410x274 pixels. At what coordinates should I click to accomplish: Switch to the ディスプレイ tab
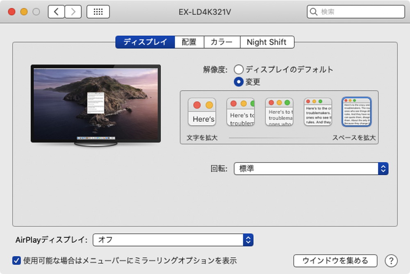tap(145, 42)
